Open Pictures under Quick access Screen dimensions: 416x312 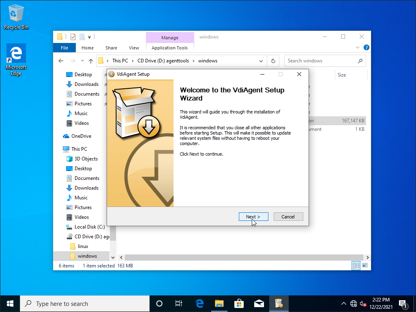[x=83, y=104]
